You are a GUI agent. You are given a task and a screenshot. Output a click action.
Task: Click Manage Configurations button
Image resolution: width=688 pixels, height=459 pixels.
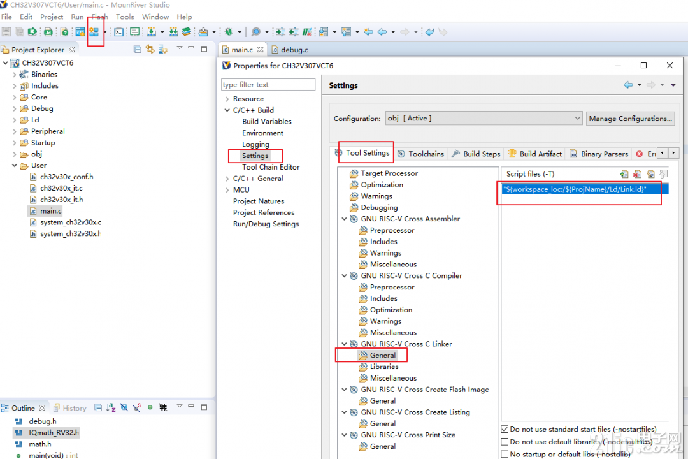[630, 119]
